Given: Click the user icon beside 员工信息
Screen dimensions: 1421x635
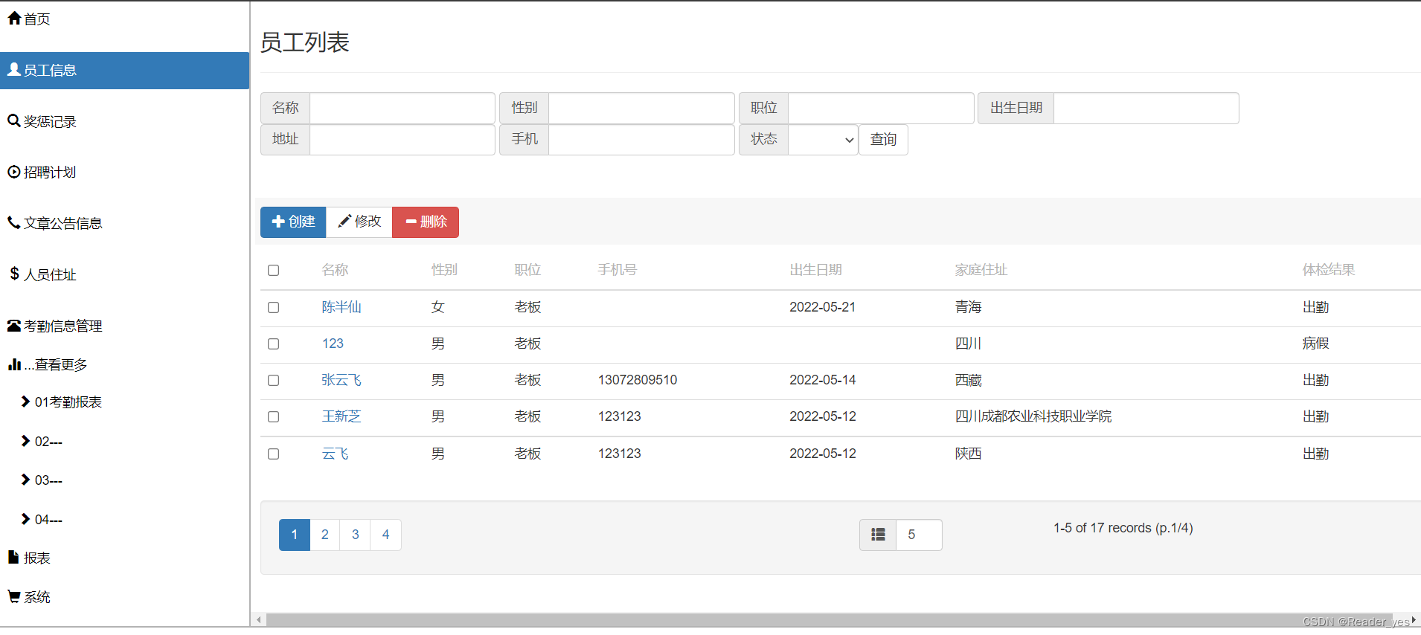Looking at the screenshot, I should (14, 70).
